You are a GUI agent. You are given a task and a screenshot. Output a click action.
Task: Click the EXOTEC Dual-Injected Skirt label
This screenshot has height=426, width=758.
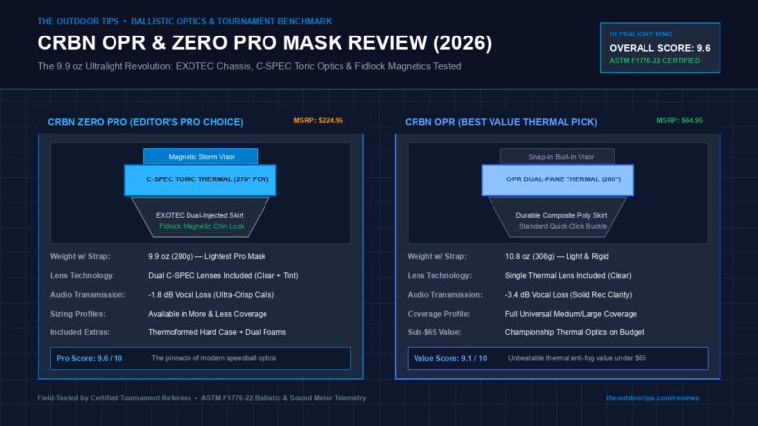pyautogui.click(x=199, y=215)
